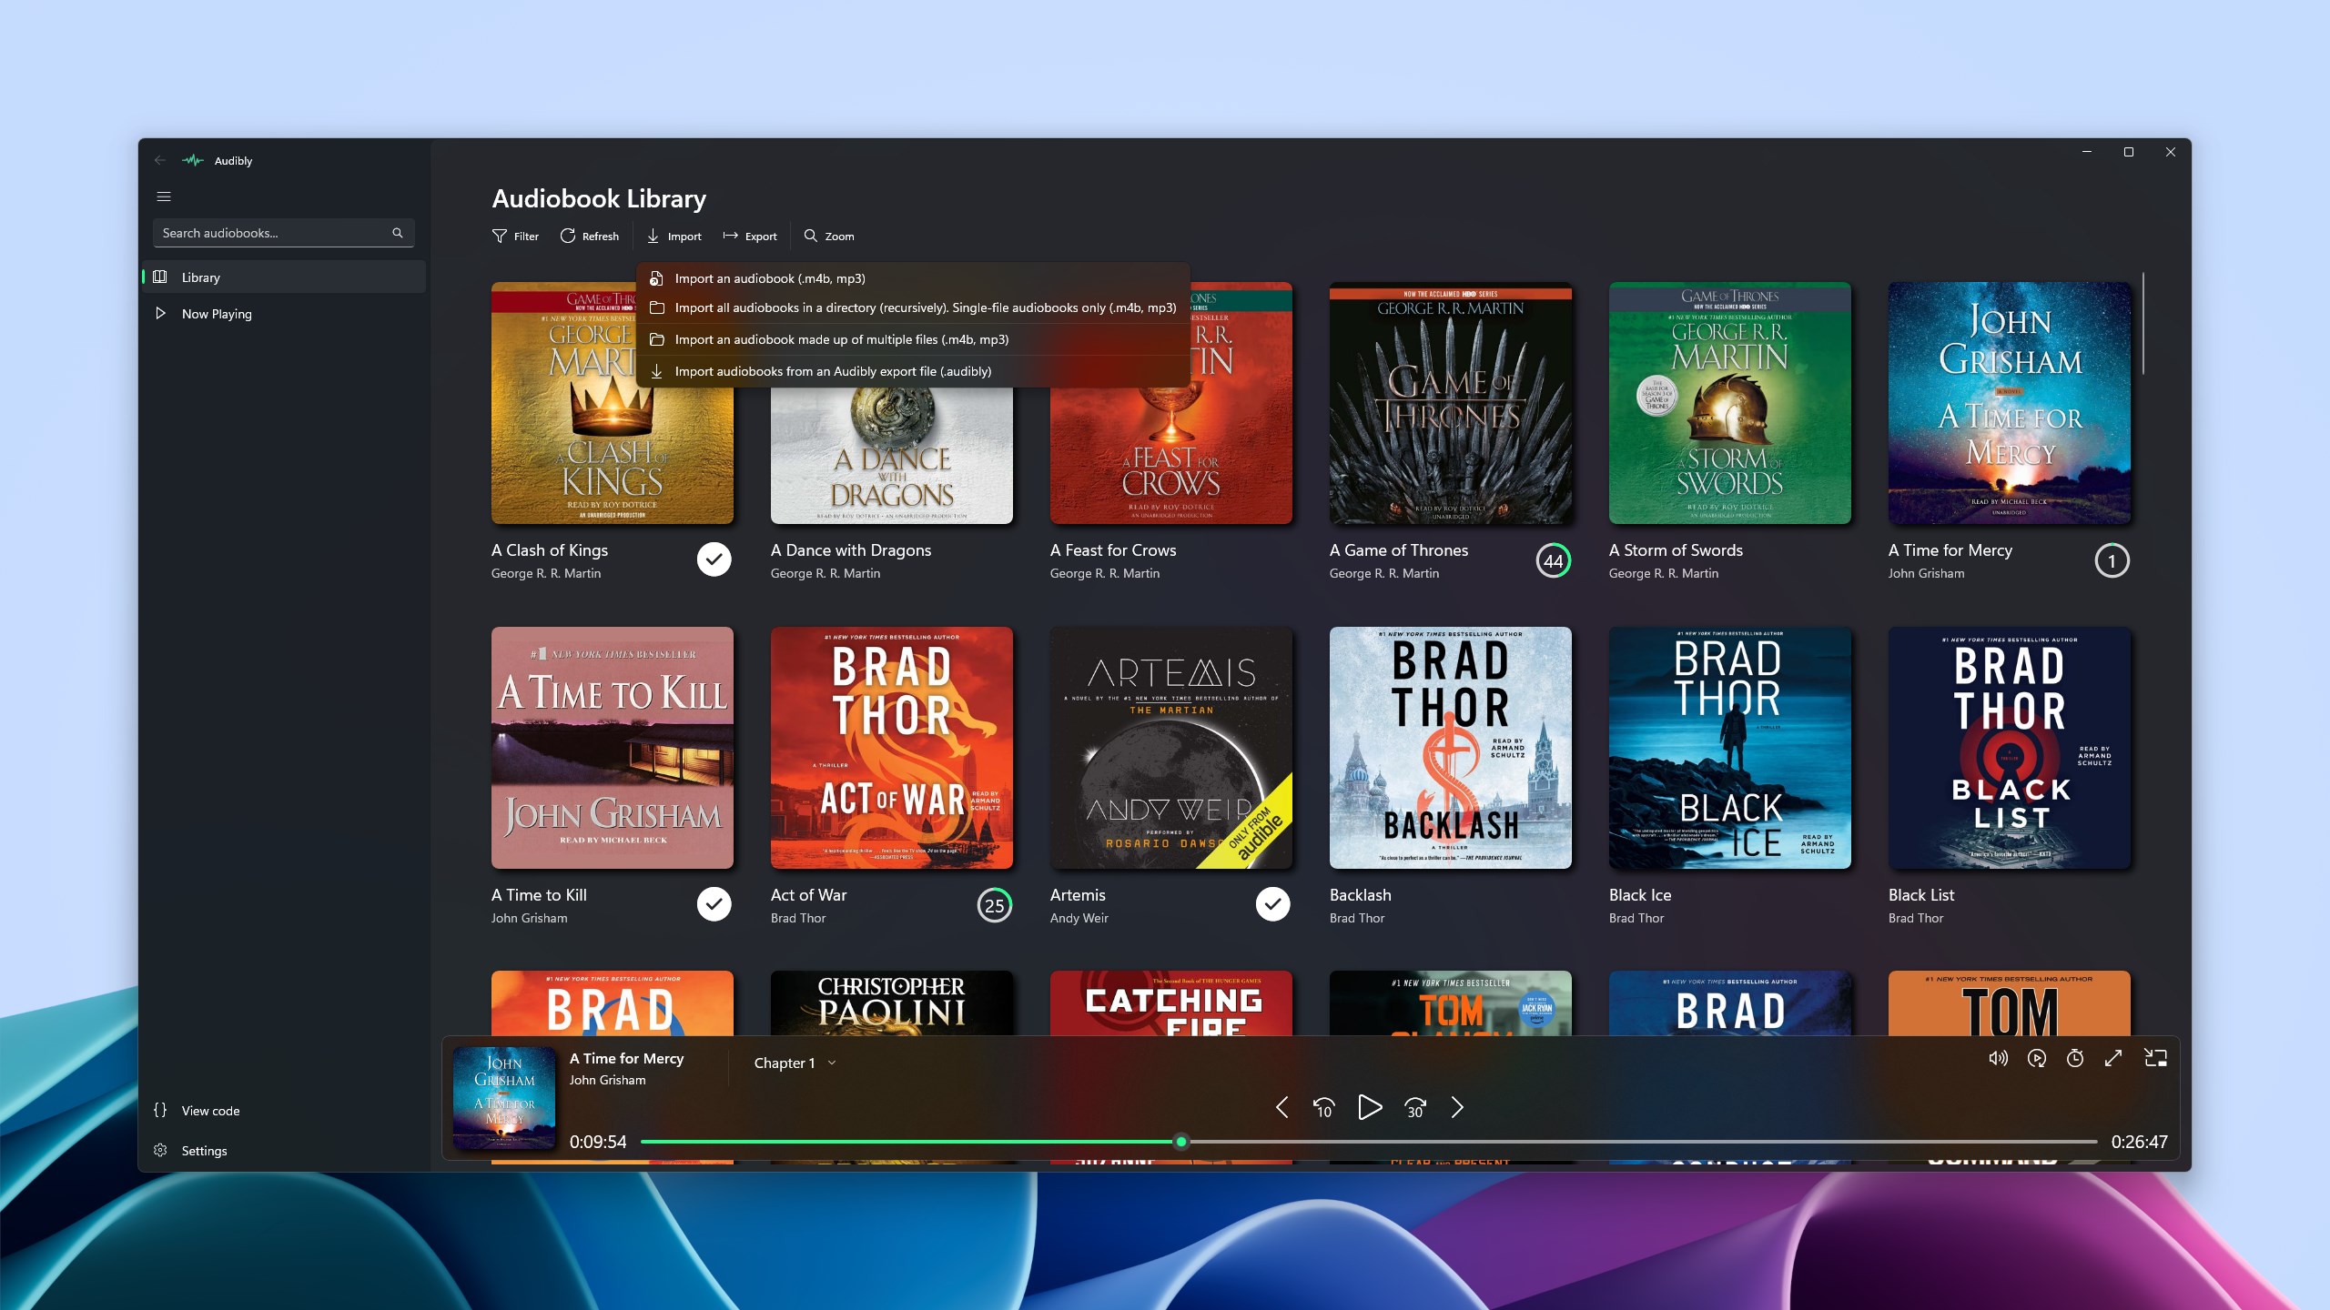Open the Now Playing view

point(216,313)
